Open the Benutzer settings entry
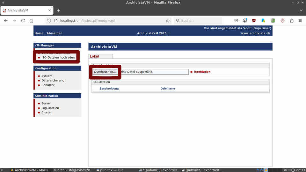 48,85
